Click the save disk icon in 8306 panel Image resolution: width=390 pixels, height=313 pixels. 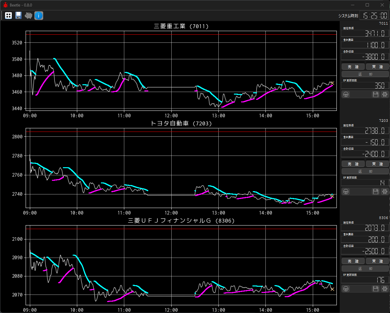click(x=376, y=289)
